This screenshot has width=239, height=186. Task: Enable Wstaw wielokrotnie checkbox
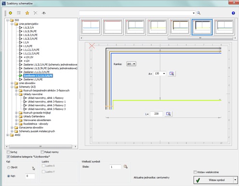195,172
